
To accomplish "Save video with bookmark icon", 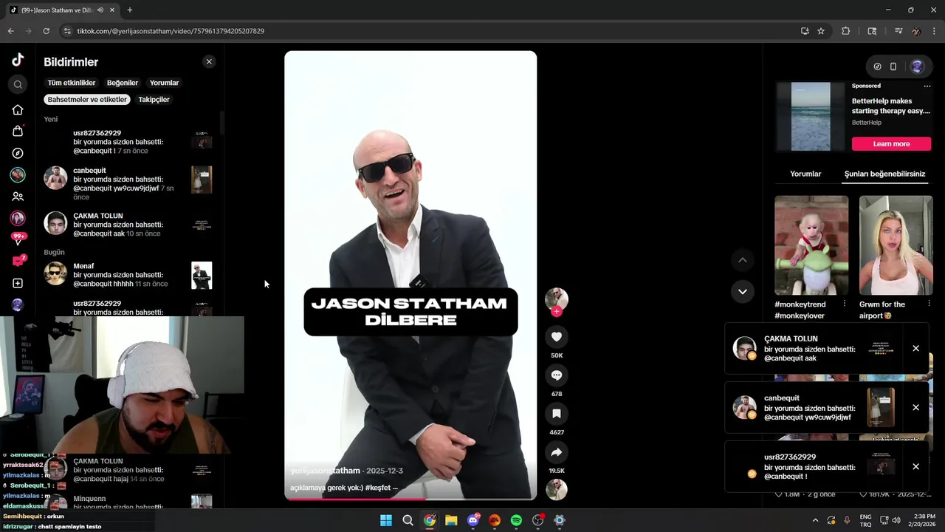I will (557, 414).
